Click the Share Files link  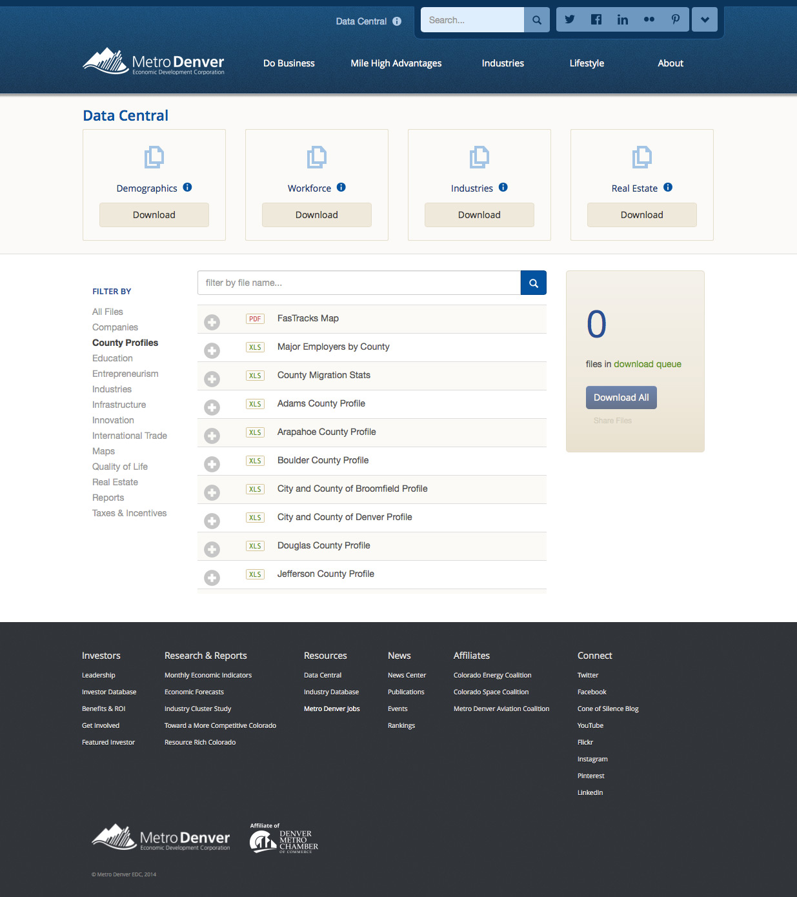click(x=612, y=421)
